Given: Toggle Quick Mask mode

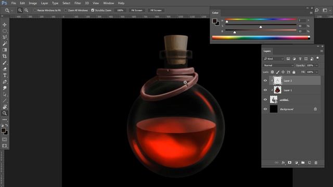Looking at the screenshot, I should point(5,139).
